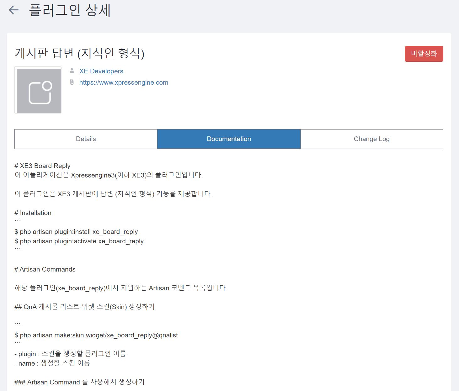Click the 게시판 답변 (지식인 형식) plugin title
459x391 pixels.
tap(80, 53)
